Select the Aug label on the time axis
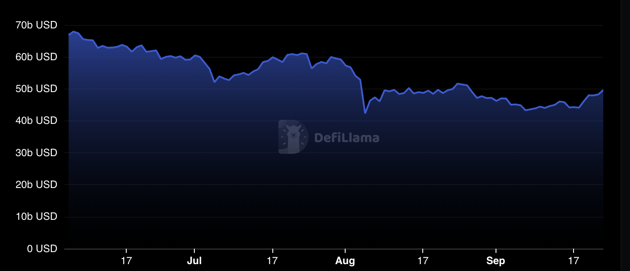This screenshot has width=630, height=271. [x=345, y=261]
